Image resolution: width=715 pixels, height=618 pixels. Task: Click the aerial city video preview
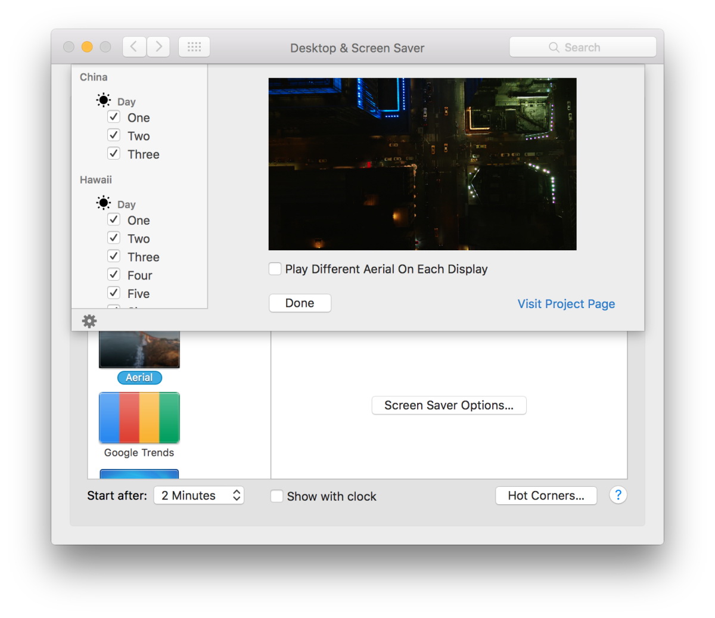pyautogui.click(x=422, y=164)
